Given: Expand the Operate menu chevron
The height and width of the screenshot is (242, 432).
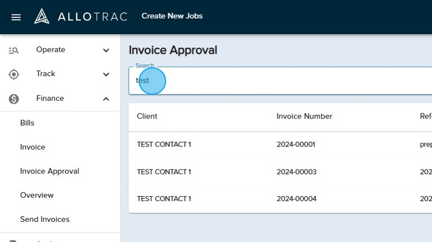Looking at the screenshot, I should pos(106,50).
